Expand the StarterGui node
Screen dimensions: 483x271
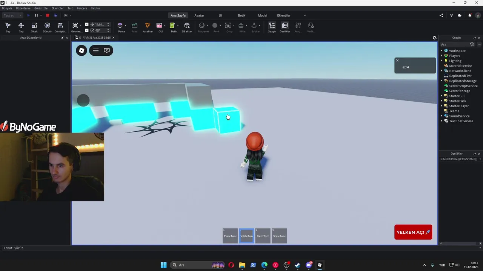point(441,96)
